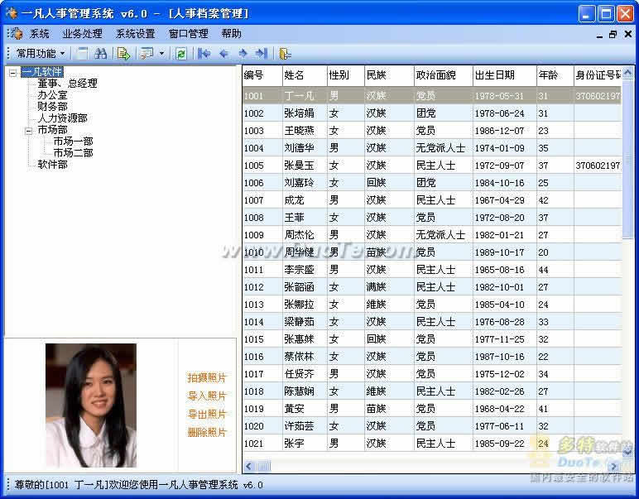639x499 pixels.
Task: Click the exit door icon
Action: tap(285, 53)
